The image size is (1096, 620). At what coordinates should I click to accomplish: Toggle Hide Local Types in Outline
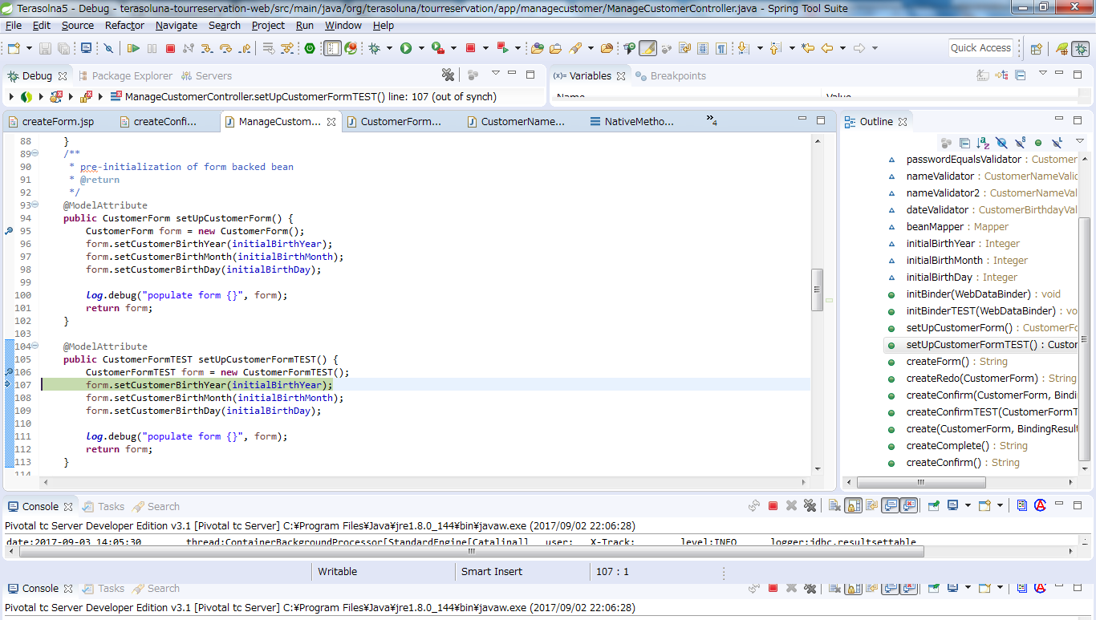click(1057, 143)
